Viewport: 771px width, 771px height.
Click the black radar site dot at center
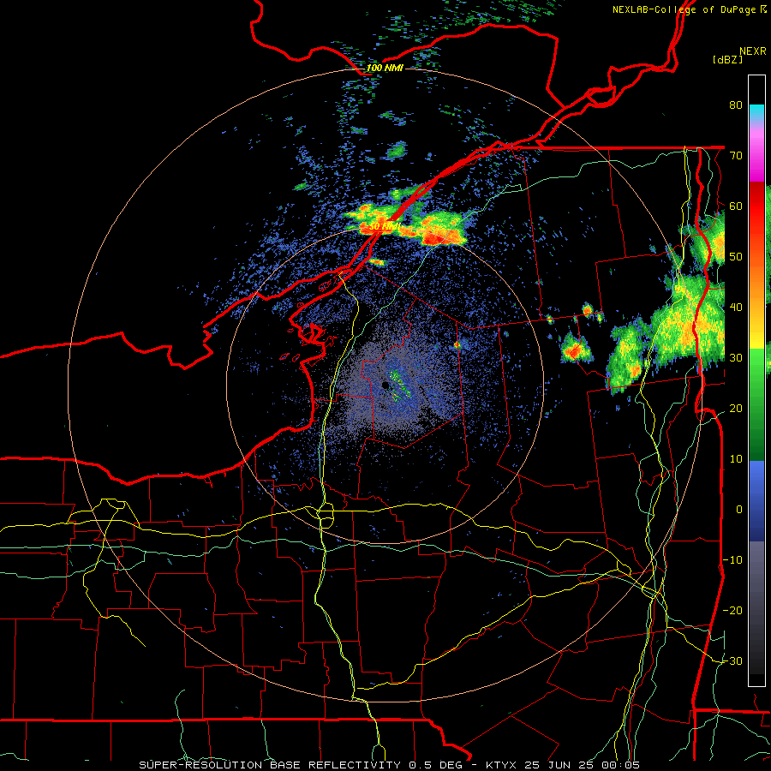(385, 385)
